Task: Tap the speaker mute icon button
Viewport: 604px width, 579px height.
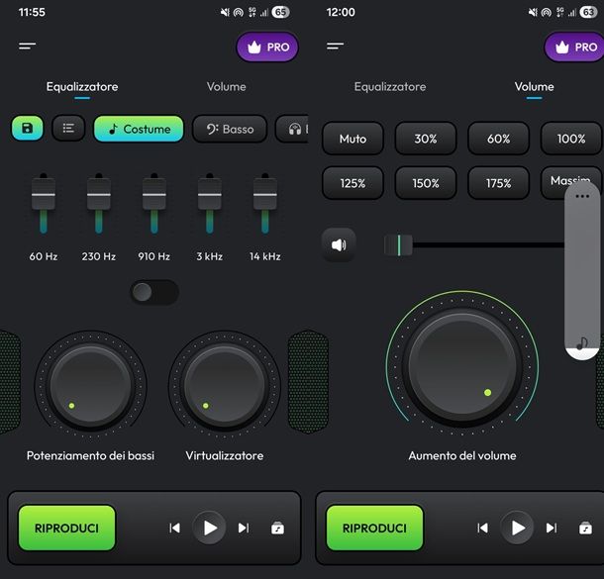Action: [x=339, y=244]
